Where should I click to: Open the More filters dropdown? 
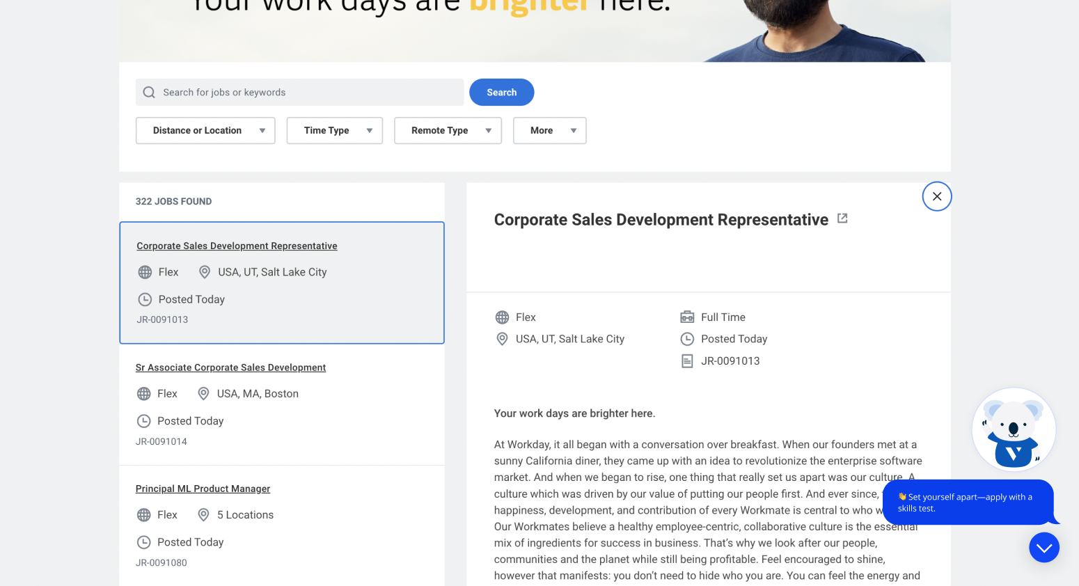tap(549, 131)
